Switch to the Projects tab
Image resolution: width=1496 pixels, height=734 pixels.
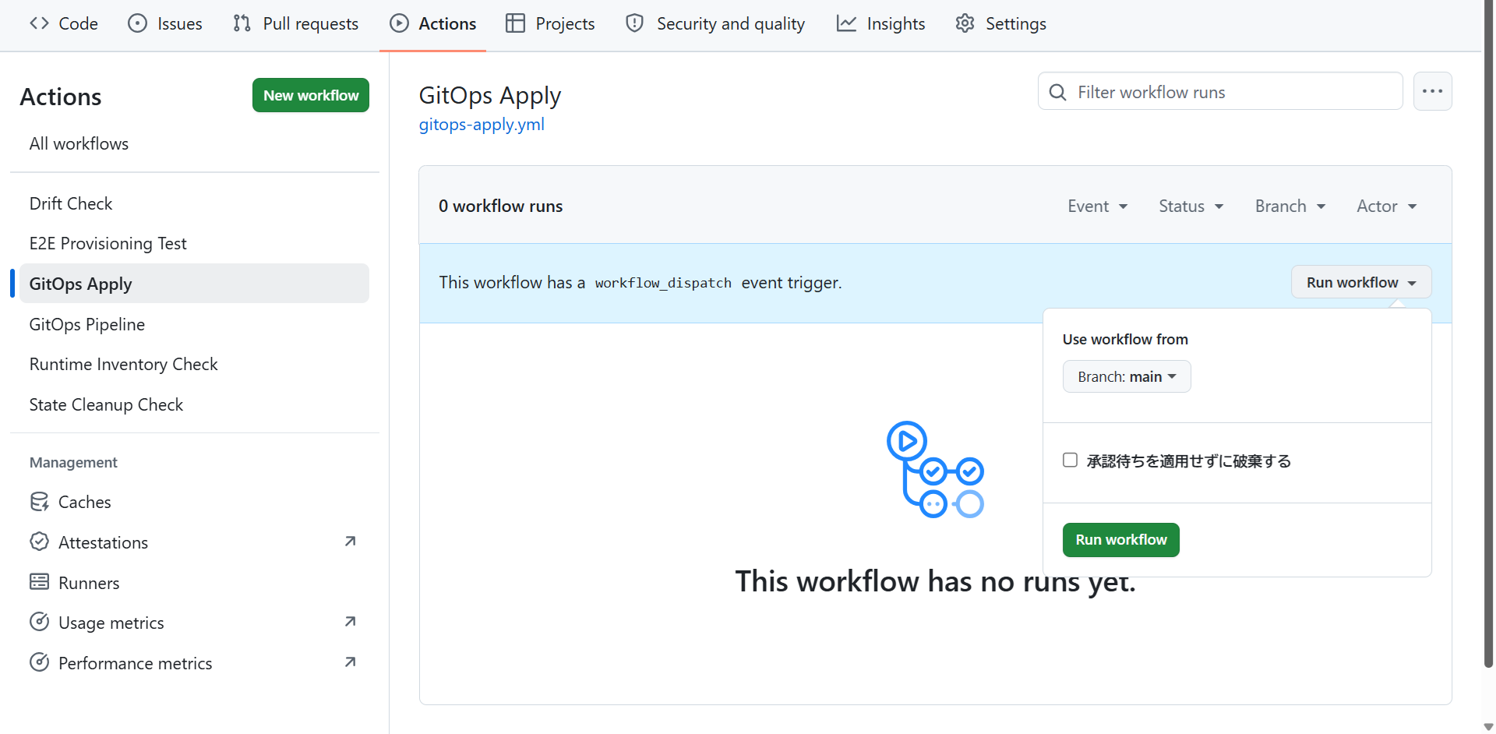click(550, 23)
